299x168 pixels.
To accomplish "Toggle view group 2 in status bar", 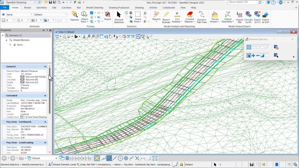I will (71, 158).
